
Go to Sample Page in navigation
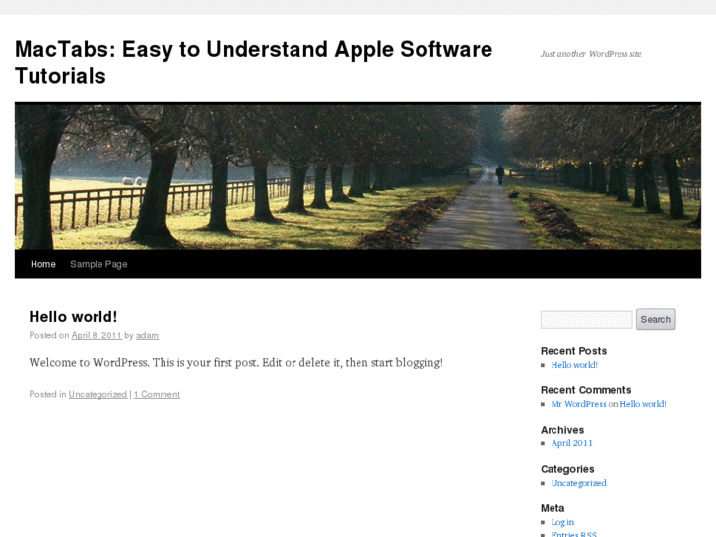coord(98,264)
